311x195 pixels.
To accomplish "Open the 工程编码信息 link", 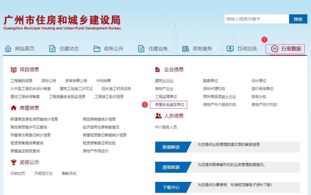I will pyautogui.click(x=21, y=81).
